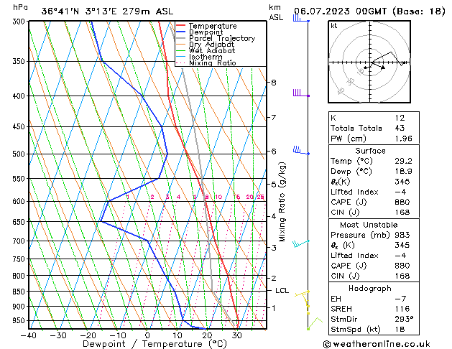Screen dimensions: 452x349
Task: Click the red Temperature legend line
Action: pos(180,26)
